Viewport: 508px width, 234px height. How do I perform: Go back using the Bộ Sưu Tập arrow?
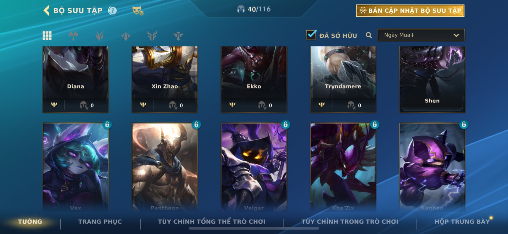47,11
